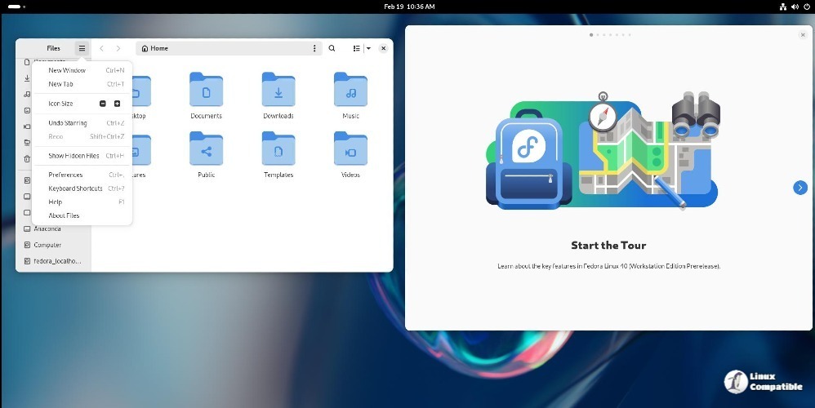
Task: Open the Music folder icon
Action: click(x=350, y=90)
